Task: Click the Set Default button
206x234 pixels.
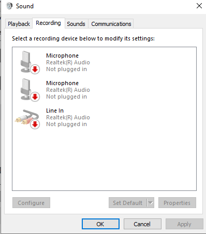Action: tap(128, 203)
